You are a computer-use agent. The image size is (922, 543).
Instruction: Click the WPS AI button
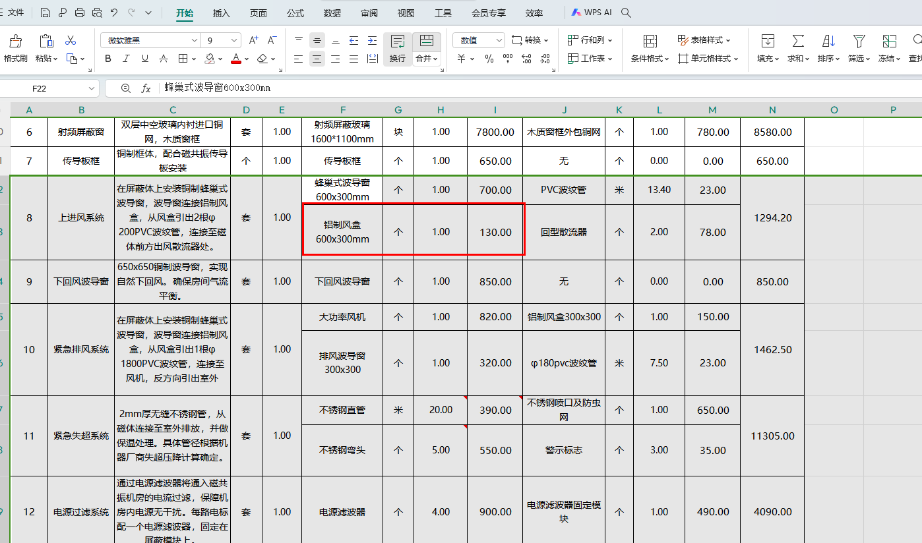[x=591, y=13]
